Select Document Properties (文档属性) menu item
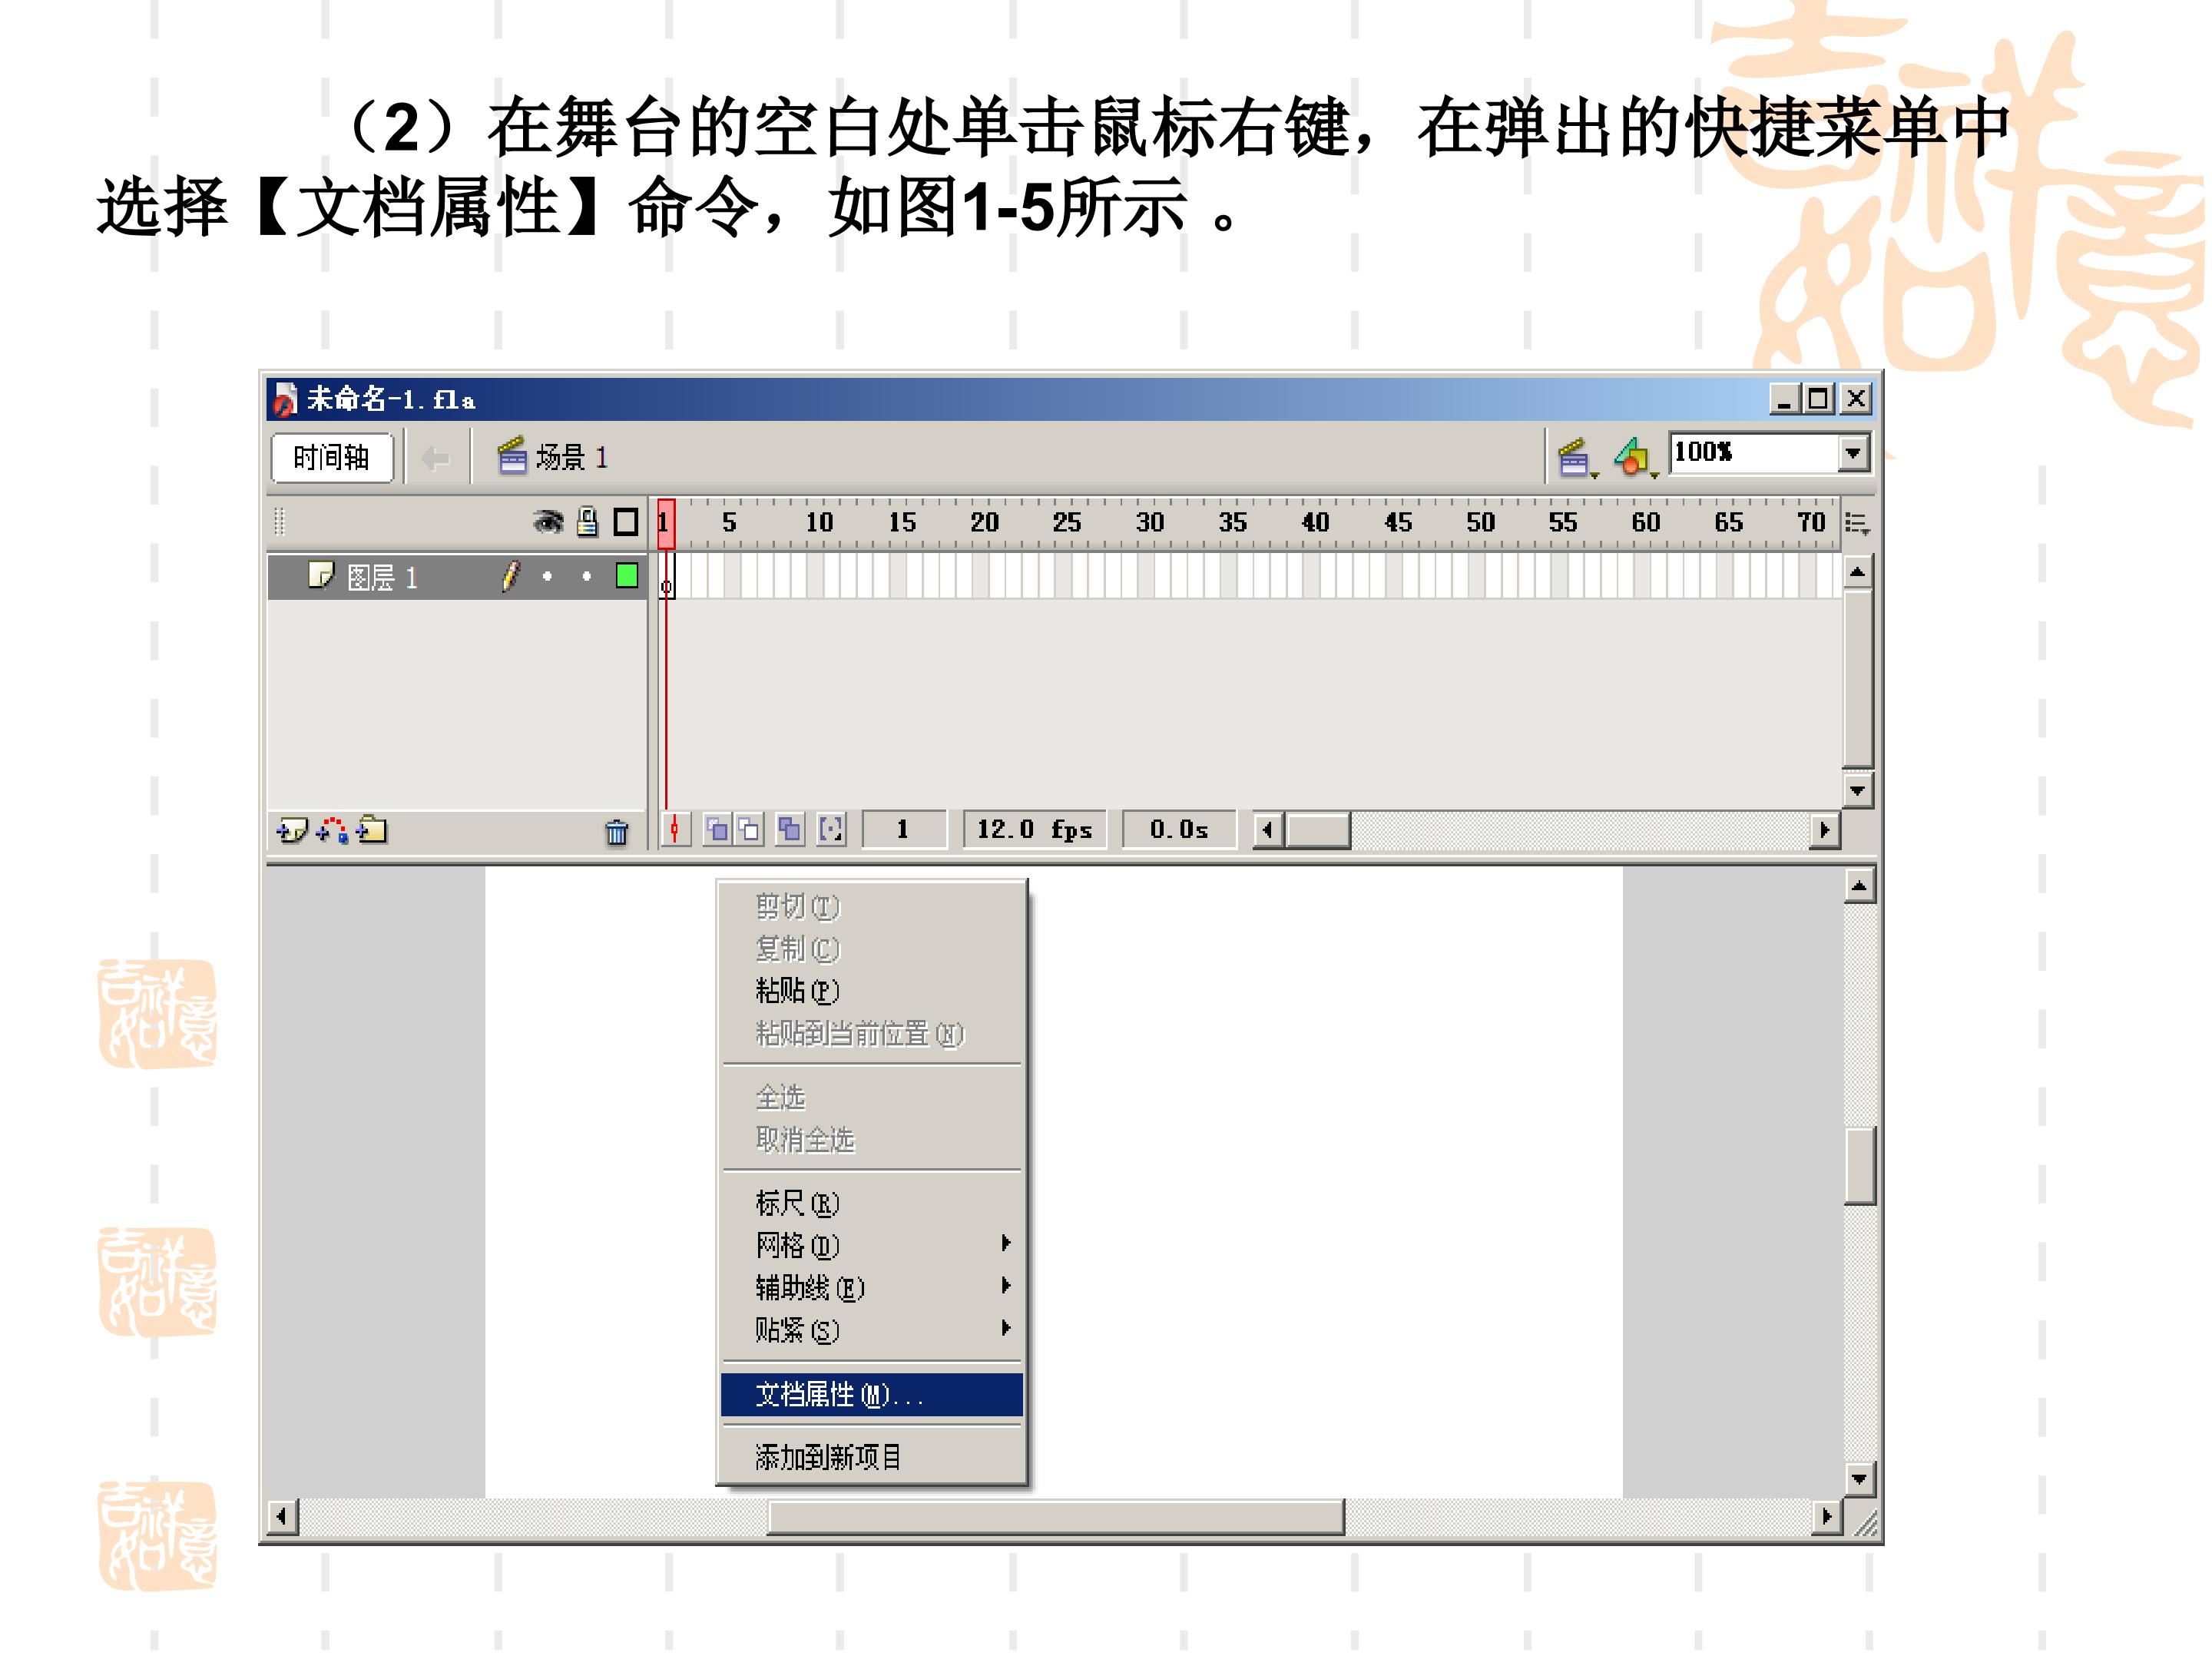Image resolution: width=2212 pixels, height=1659 pixels. tap(872, 1394)
